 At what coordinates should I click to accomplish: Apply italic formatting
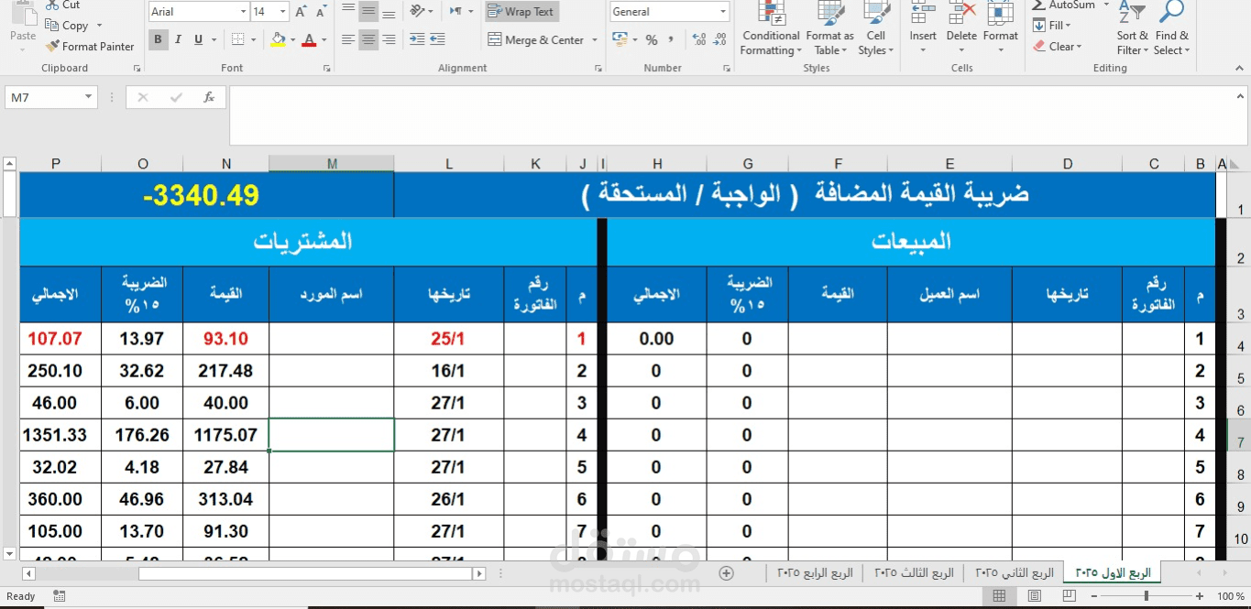tap(178, 39)
